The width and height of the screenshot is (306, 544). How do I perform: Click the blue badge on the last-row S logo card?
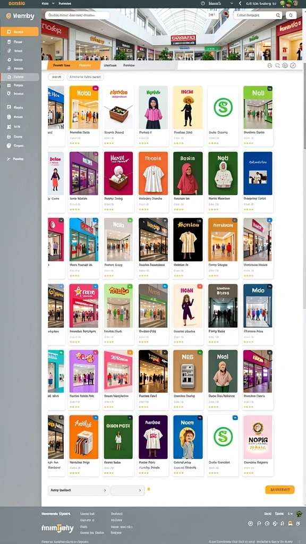point(235,418)
